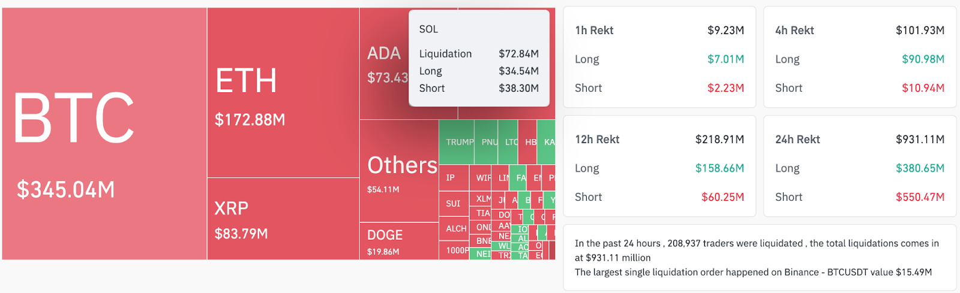Click the 24h Rekt $931.11M card

pos(860,167)
